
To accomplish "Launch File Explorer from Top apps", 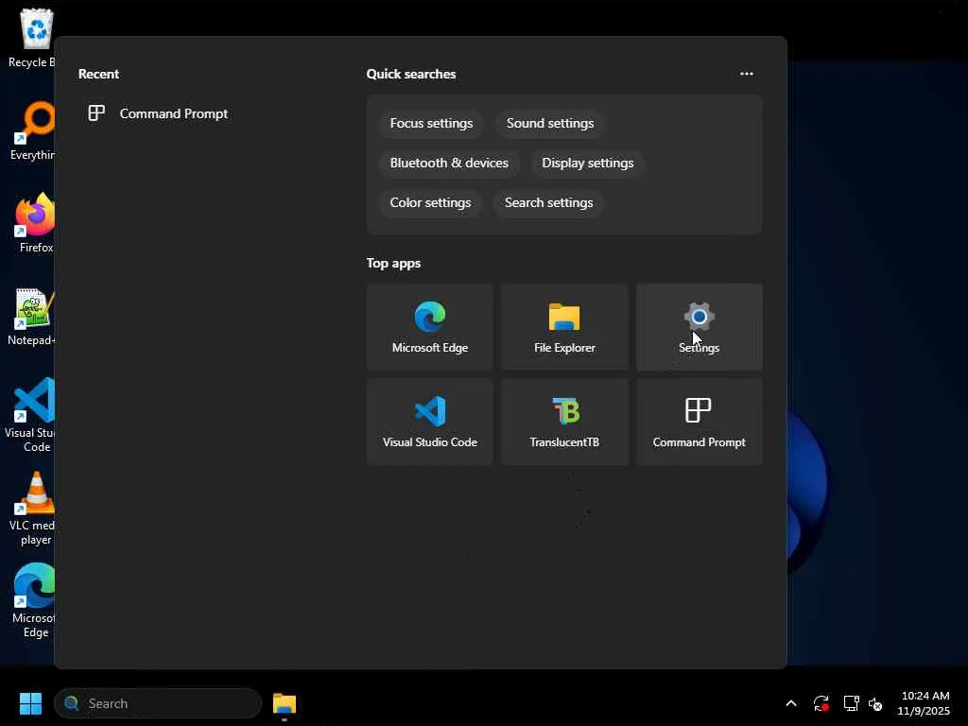I will [x=564, y=327].
